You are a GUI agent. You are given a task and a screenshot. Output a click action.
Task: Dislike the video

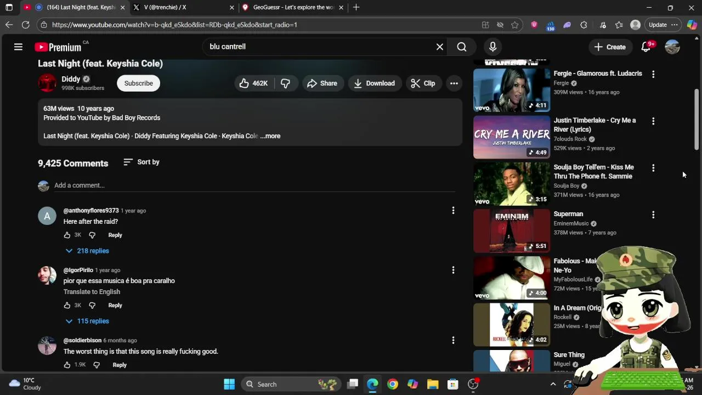point(285,83)
